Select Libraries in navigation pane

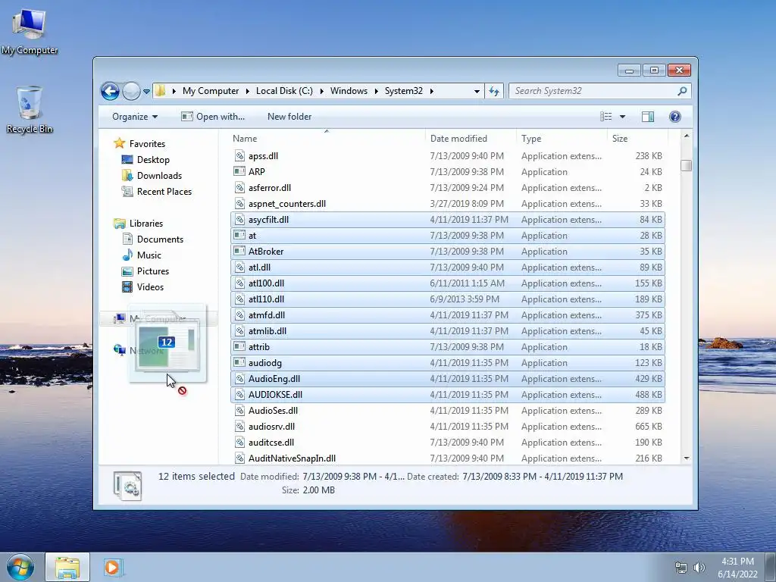(x=146, y=224)
